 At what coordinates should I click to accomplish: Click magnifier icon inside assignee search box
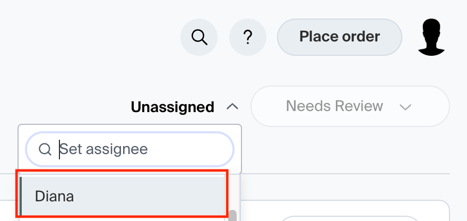click(x=45, y=149)
